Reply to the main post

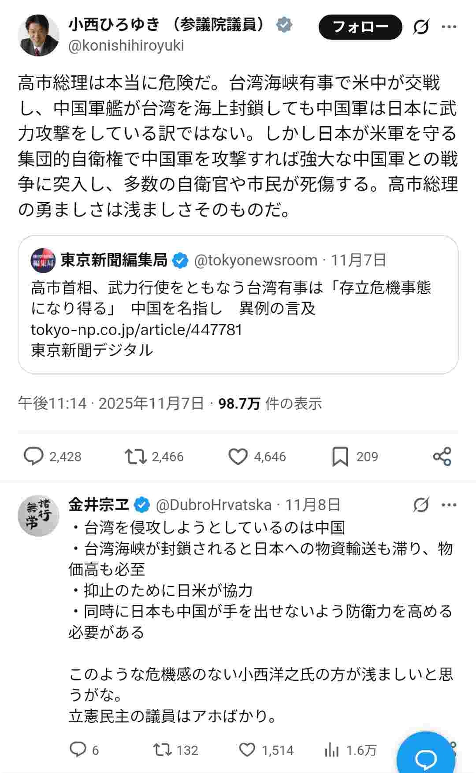point(33,457)
